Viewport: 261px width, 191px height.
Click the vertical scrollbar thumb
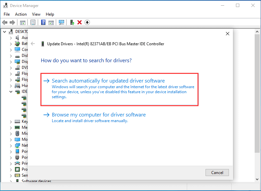(x=257, y=94)
